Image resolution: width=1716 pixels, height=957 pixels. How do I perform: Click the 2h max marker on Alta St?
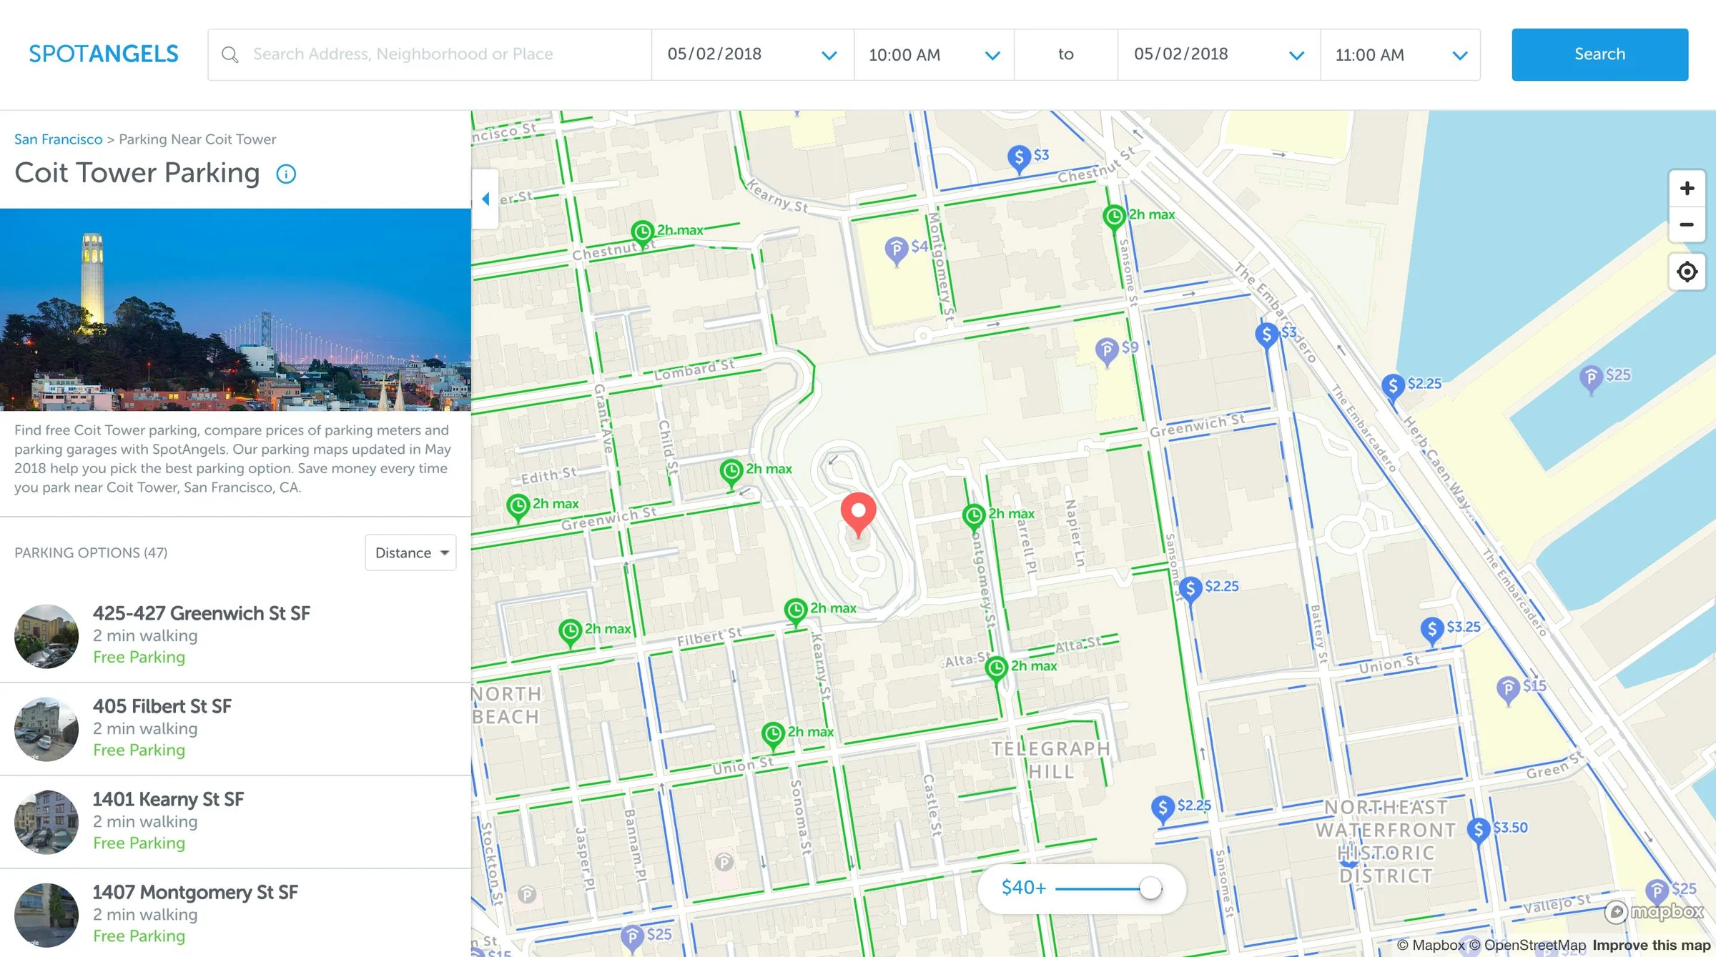[996, 670]
